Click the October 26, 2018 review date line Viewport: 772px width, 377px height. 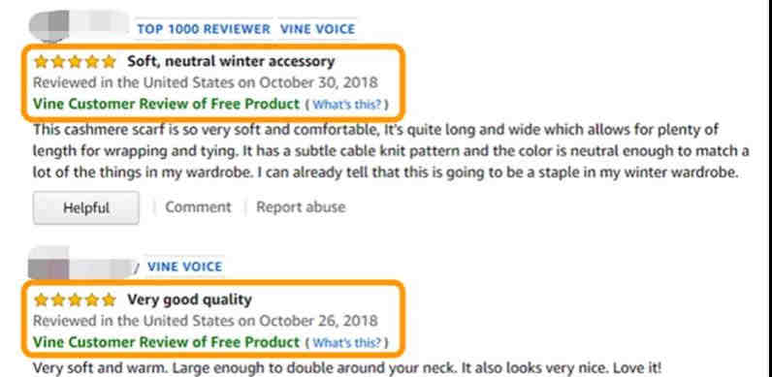pyautogui.click(x=206, y=321)
